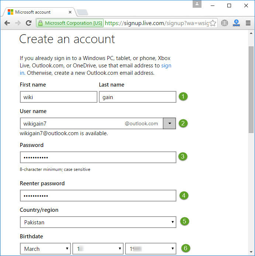Close the Microsoft account tab

point(70,12)
